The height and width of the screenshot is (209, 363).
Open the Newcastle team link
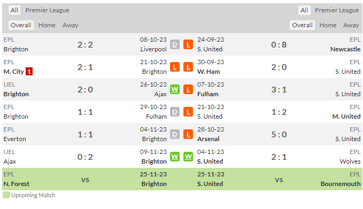[345, 49]
